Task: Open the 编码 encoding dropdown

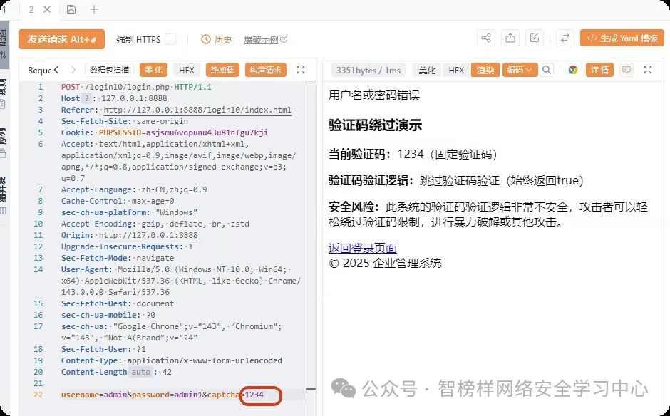Action: point(520,70)
